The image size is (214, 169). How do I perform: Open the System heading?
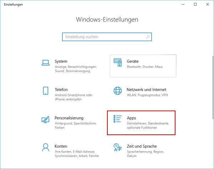(x=61, y=61)
